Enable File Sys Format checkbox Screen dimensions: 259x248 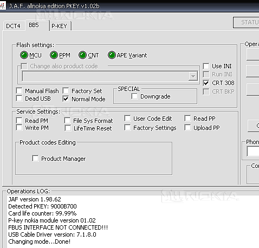67,120
